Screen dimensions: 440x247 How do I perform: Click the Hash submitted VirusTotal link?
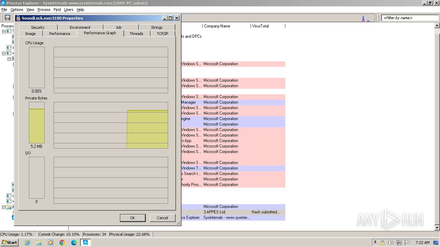point(266,212)
